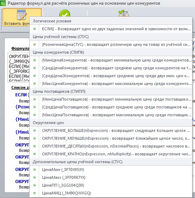Screen dimensions: 195x198
Task: Click green bullet beside {СредЦенаКонкурентов}
Action: tap(35, 68)
